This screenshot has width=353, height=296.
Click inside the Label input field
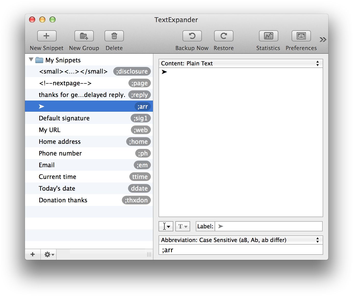click(268, 226)
